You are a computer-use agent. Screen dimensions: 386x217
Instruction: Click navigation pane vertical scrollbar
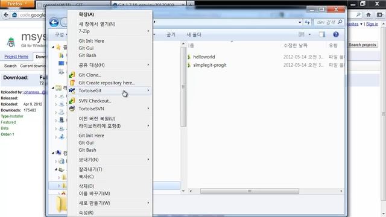pos(183,87)
